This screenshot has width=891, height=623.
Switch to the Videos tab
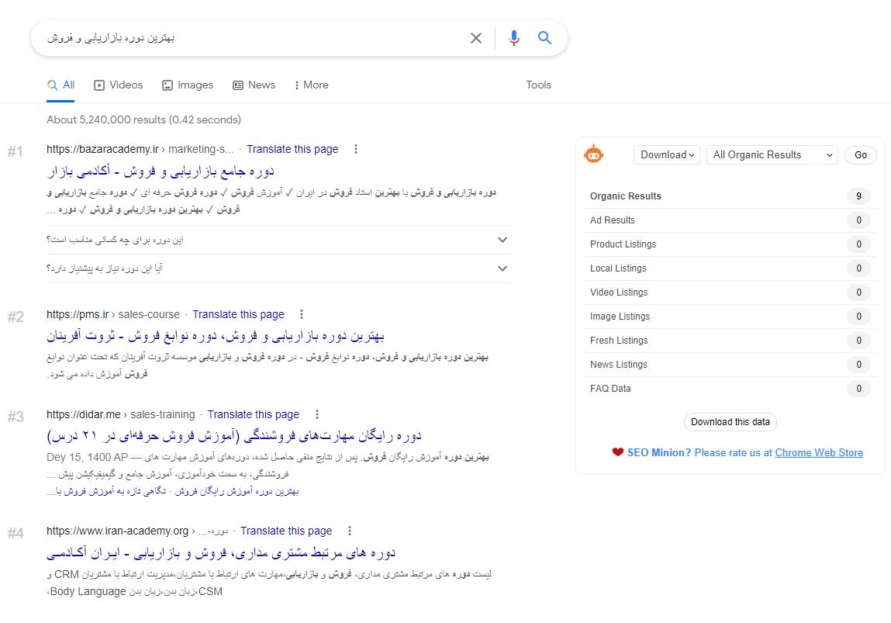[x=118, y=85]
